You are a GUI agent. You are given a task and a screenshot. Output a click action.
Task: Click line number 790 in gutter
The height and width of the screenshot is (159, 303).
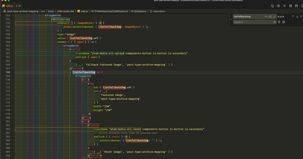[x=7, y=156]
